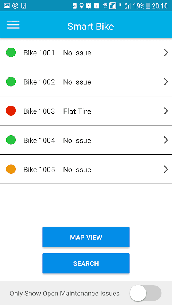
Task: Open the hamburger navigation menu
Action: [x=13, y=25]
